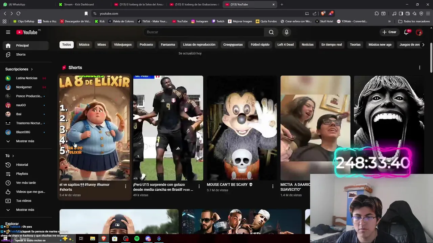Click the Crear button
Screen dimensions: 433x243
(389, 32)
